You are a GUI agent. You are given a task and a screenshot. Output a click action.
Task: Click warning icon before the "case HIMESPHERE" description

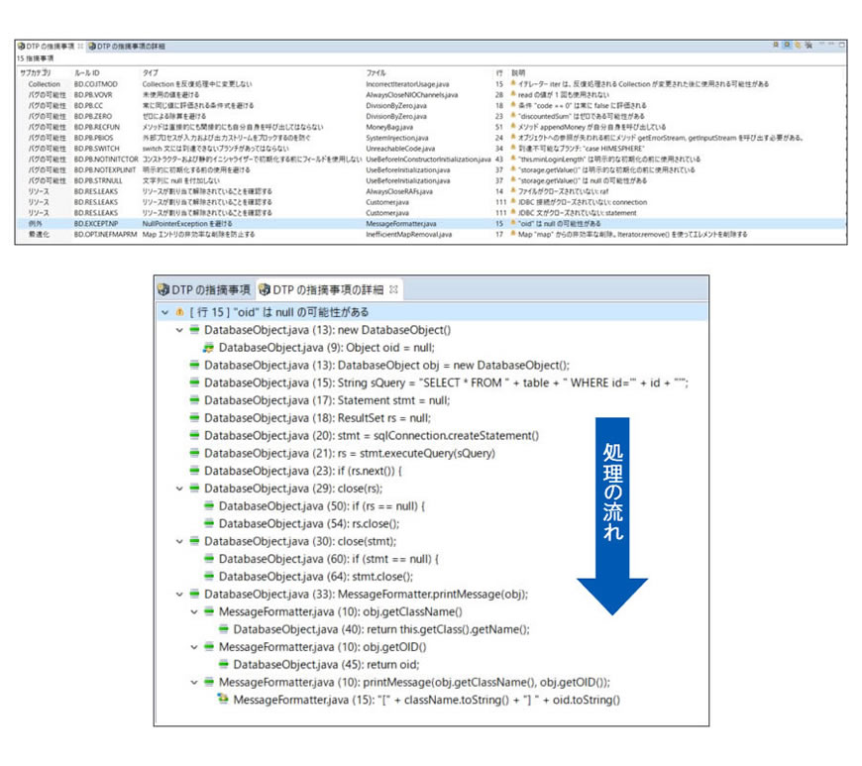pyautogui.click(x=513, y=148)
